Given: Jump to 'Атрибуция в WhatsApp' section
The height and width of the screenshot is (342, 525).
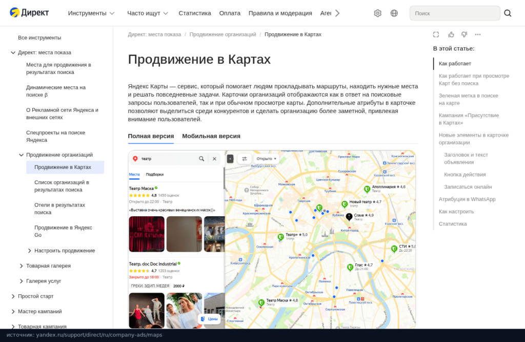Looking at the screenshot, I should coord(467,199).
